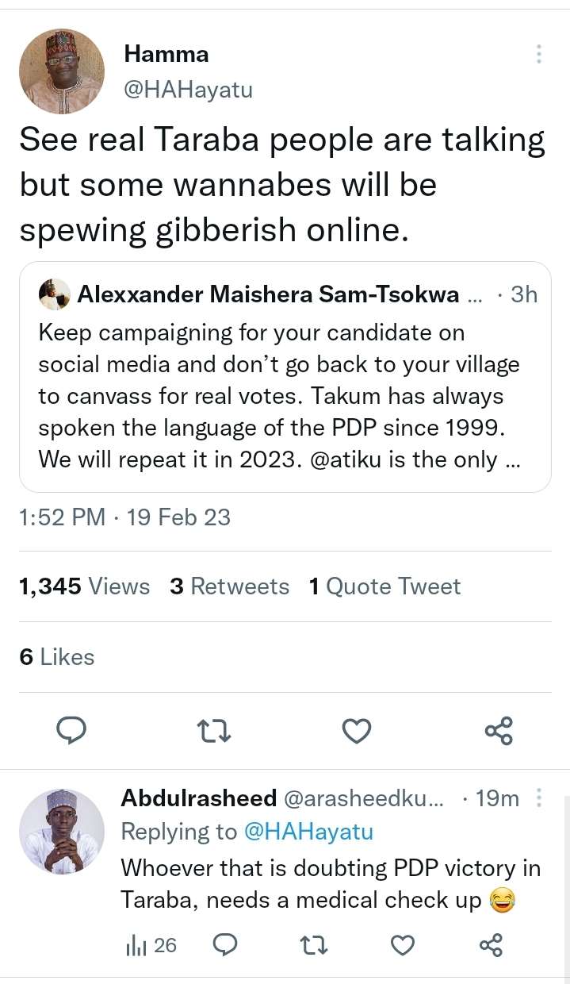Screen dimensions: 570x984
Task: Reply to Hamma's main tweet
Action: pyautogui.click(x=72, y=730)
